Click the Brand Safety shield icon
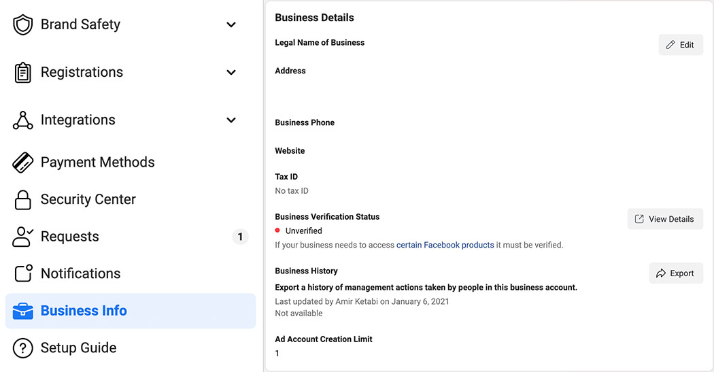The width and height of the screenshot is (714, 372). (22, 24)
